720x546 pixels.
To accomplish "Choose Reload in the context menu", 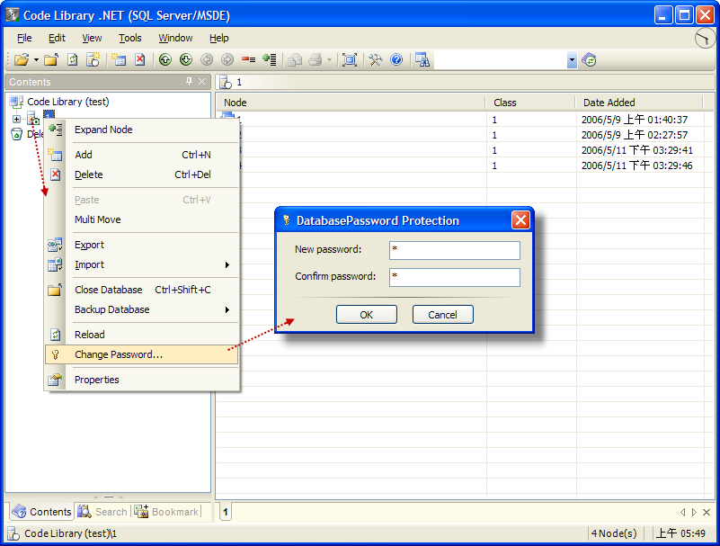I will tap(142, 335).
